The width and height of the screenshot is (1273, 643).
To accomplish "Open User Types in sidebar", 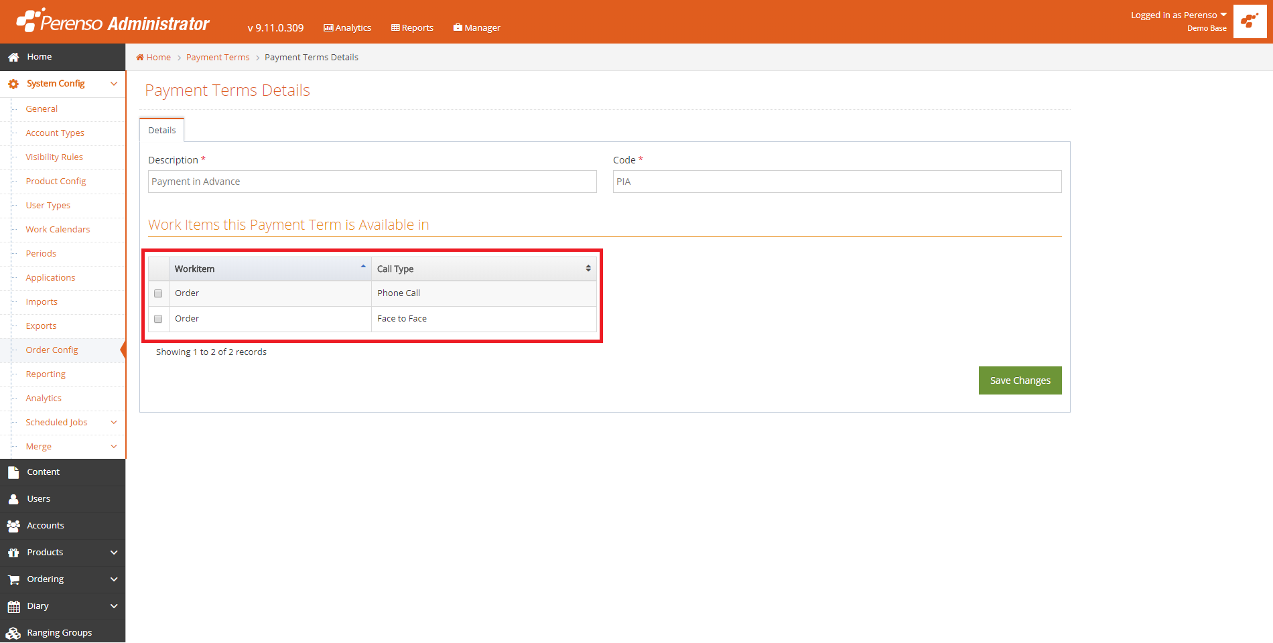I will click(x=48, y=205).
